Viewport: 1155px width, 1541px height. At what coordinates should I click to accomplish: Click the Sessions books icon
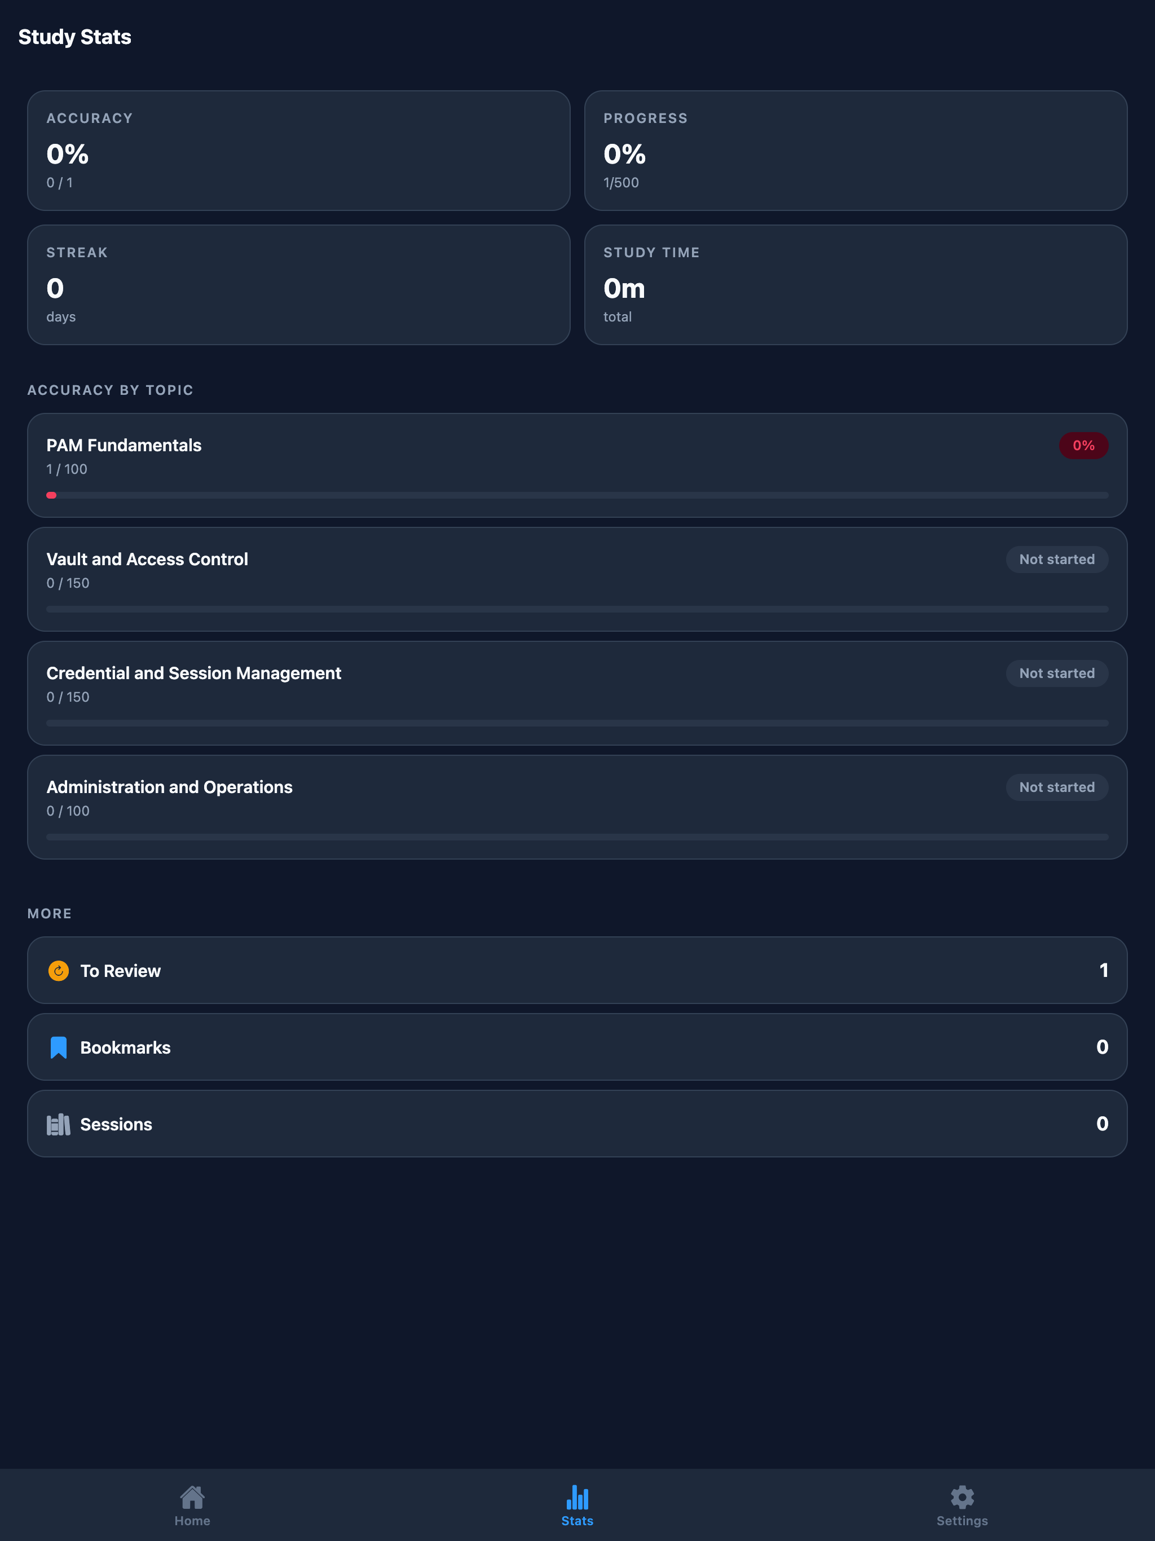coord(59,1124)
